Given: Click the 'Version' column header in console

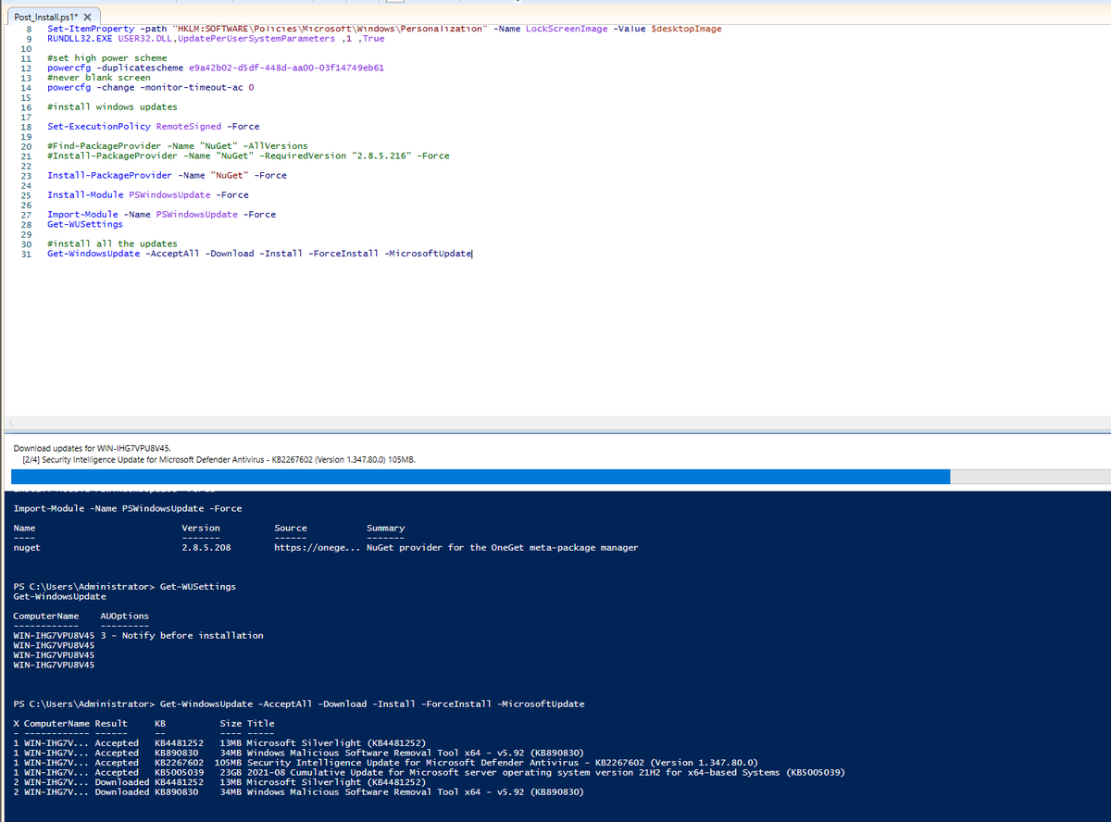Looking at the screenshot, I should (201, 528).
